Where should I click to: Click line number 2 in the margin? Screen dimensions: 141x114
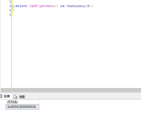click(10, 2)
